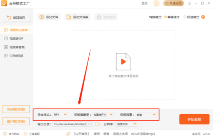Click the VIP badge beside 极速模式

click(203, 17)
